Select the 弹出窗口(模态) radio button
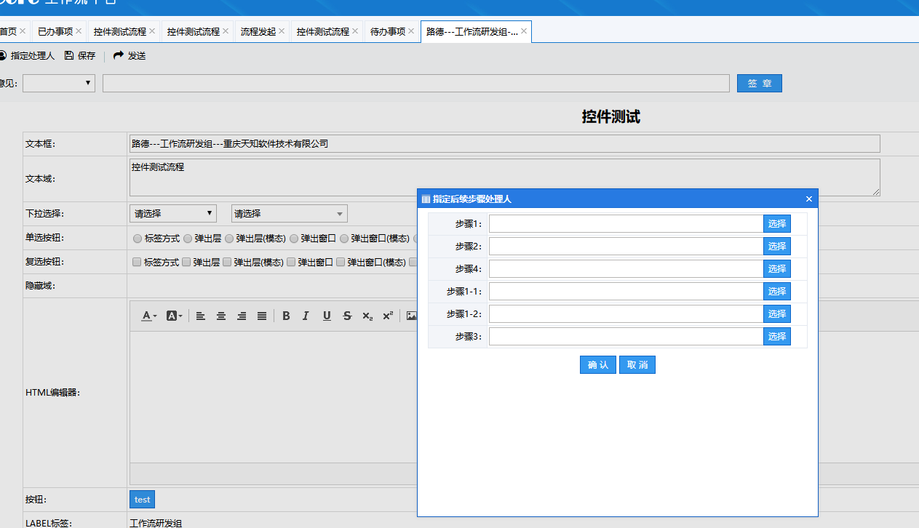This screenshot has width=919, height=528. (x=344, y=239)
